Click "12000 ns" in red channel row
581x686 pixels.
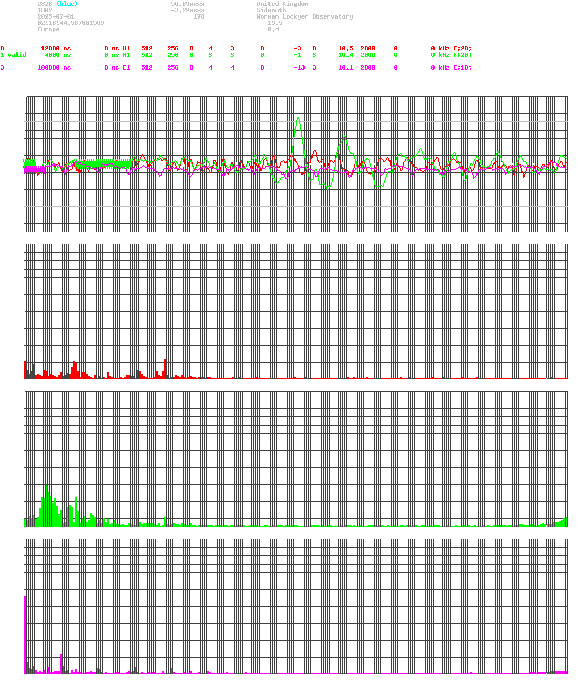tap(56, 48)
